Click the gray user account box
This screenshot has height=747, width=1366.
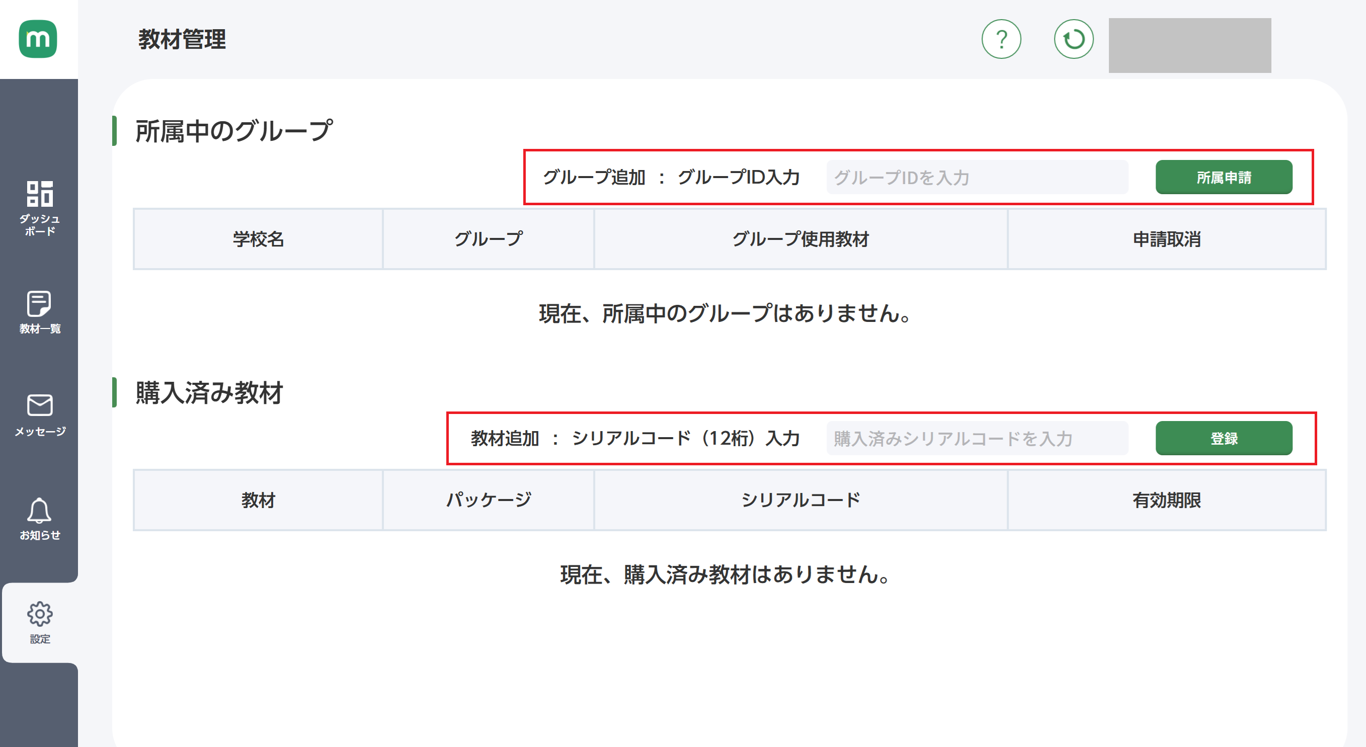click(x=1189, y=46)
